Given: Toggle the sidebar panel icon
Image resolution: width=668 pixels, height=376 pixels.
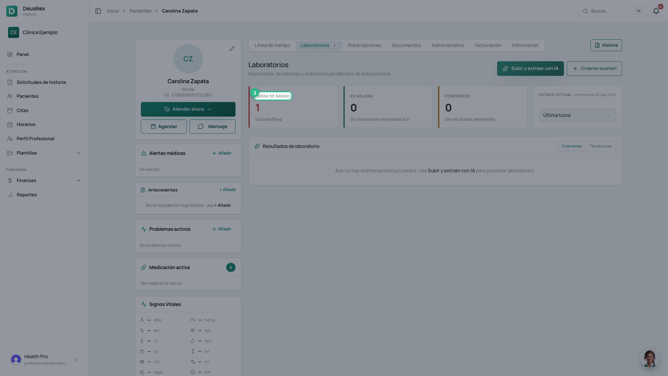Looking at the screenshot, I should click(98, 11).
